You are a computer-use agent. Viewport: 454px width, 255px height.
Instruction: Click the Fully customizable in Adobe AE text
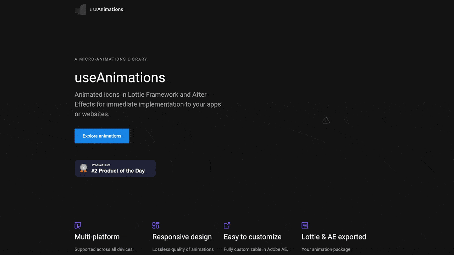256,249
